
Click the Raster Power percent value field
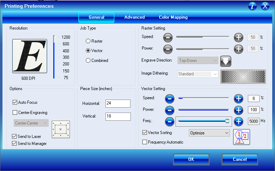(x=253, y=49)
